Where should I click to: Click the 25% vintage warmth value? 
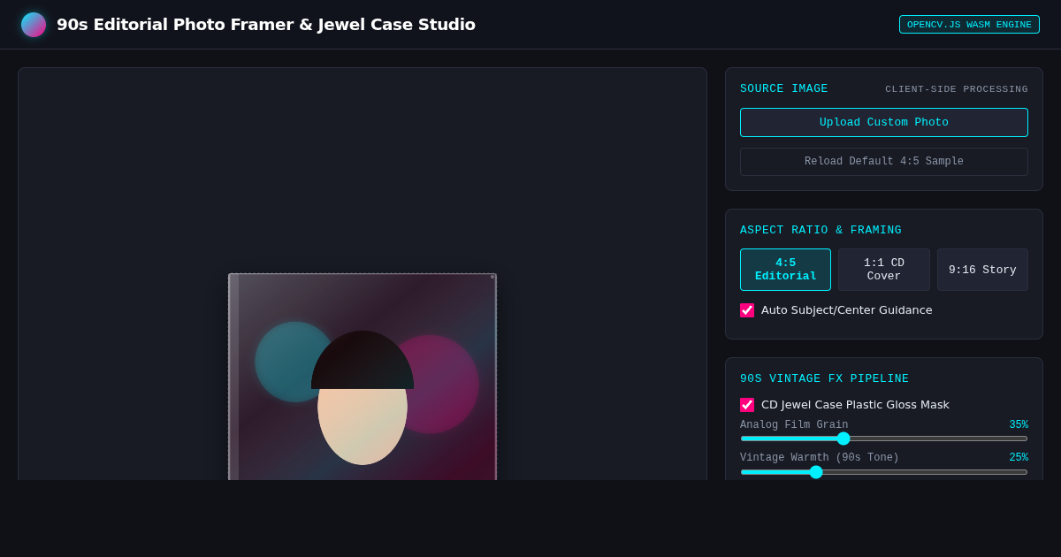pos(1019,458)
